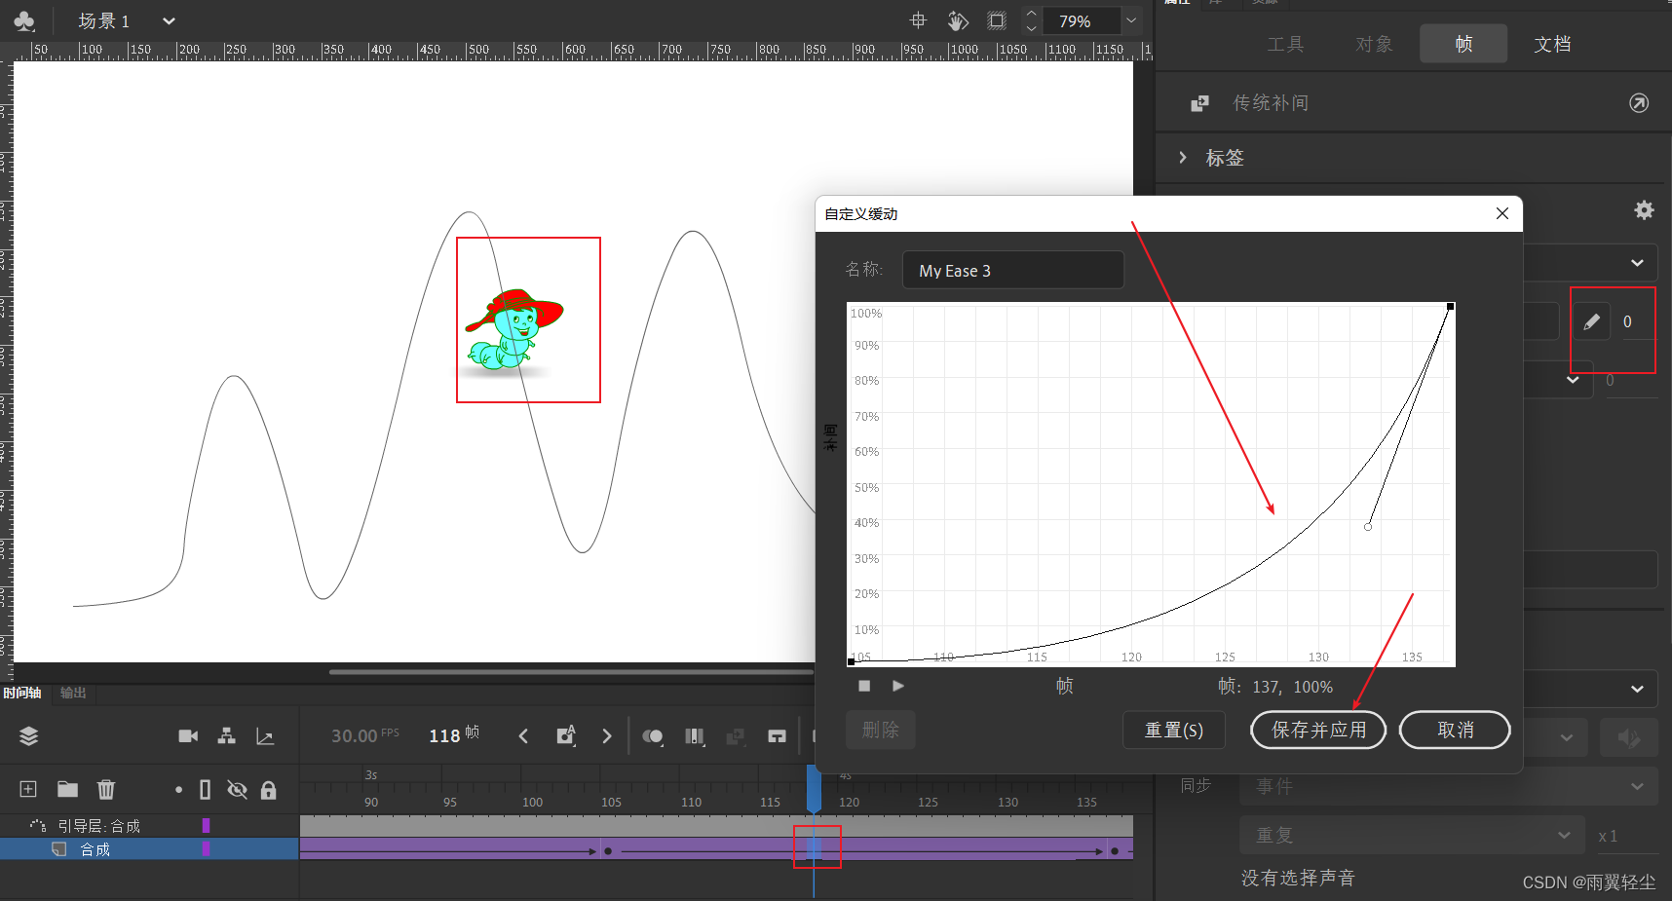Go to the next keyframe arrow
Screen dimensions: 1672x901
click(607, 736)
